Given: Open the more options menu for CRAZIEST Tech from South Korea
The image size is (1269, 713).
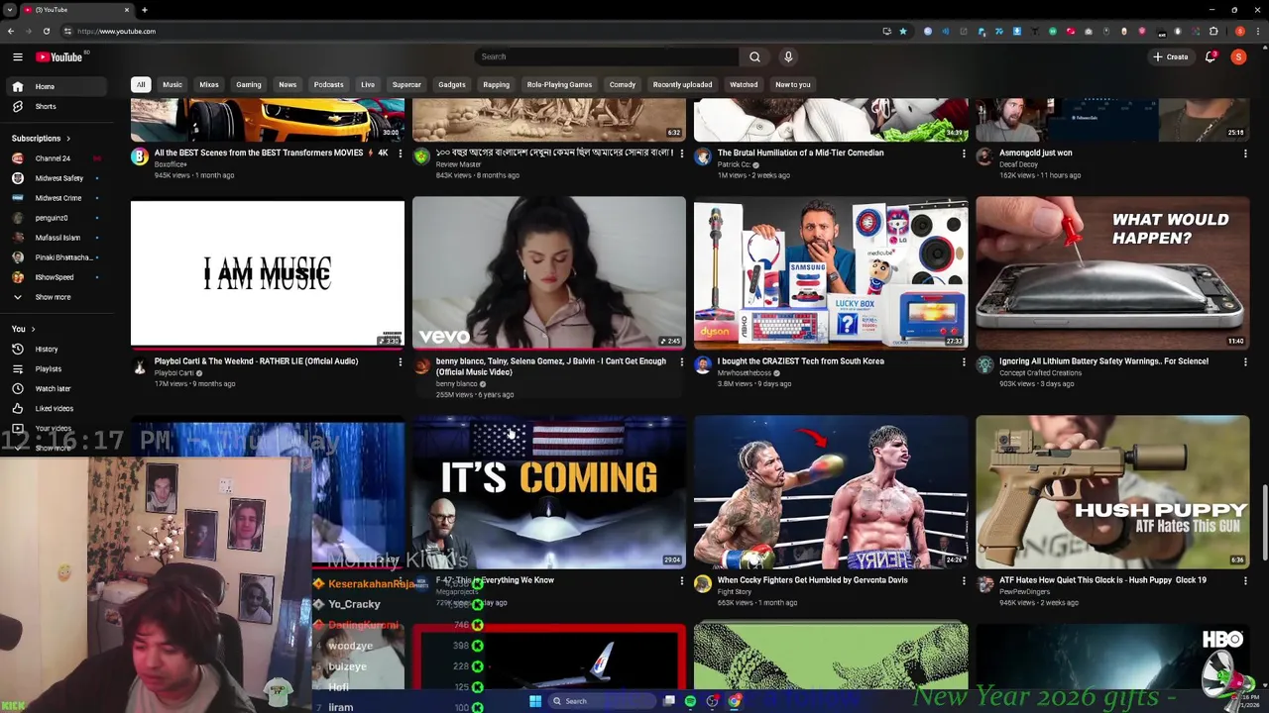Looking at the screenshot, I should tap(964, 362).
